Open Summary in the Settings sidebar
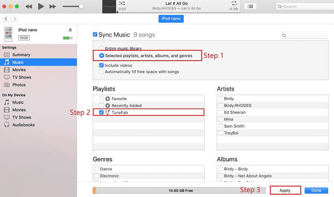Image resolution: width=334 pixels, height=197 pixels. pos(21,55)
